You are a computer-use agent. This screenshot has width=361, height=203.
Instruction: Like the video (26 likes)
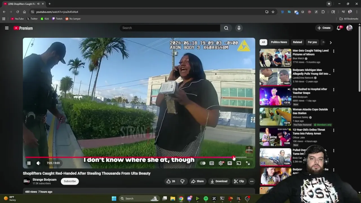coord(171,181)
